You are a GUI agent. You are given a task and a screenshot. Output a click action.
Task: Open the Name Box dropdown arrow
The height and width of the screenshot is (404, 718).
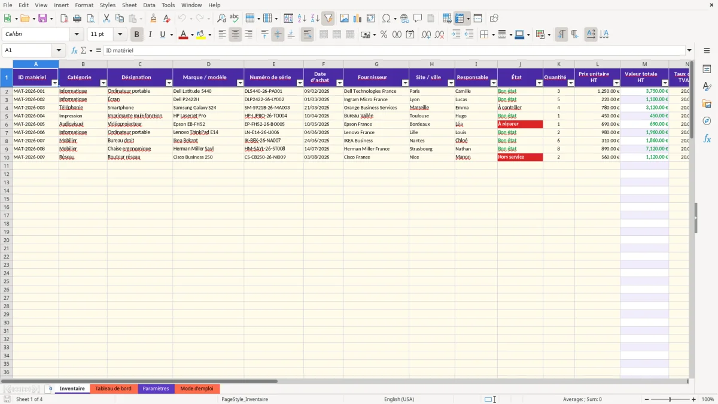[x=59, y=51]
